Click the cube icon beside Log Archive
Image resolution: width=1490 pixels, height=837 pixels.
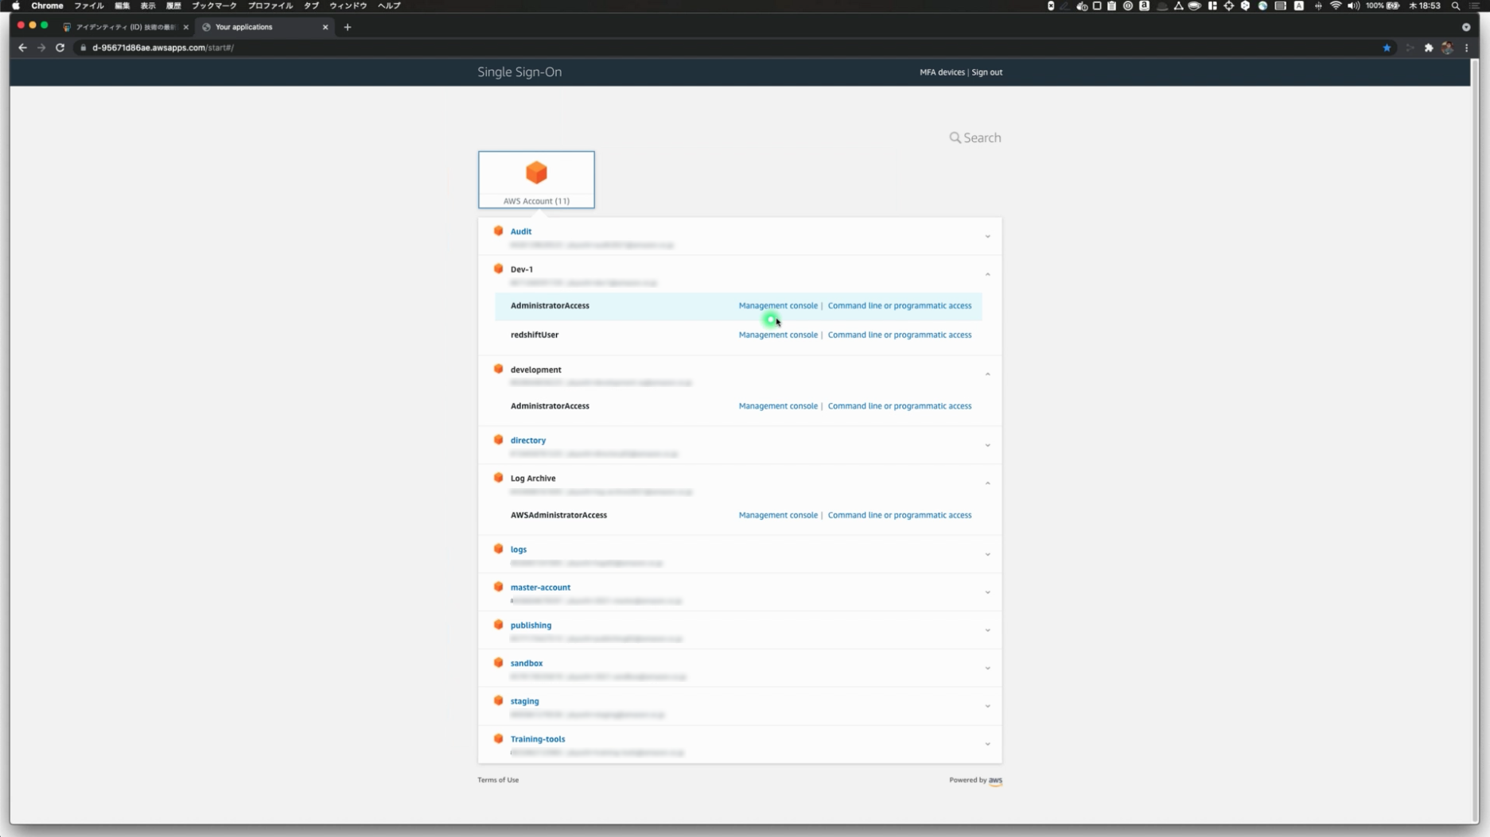pyautogui.click(x=499, y=478)
